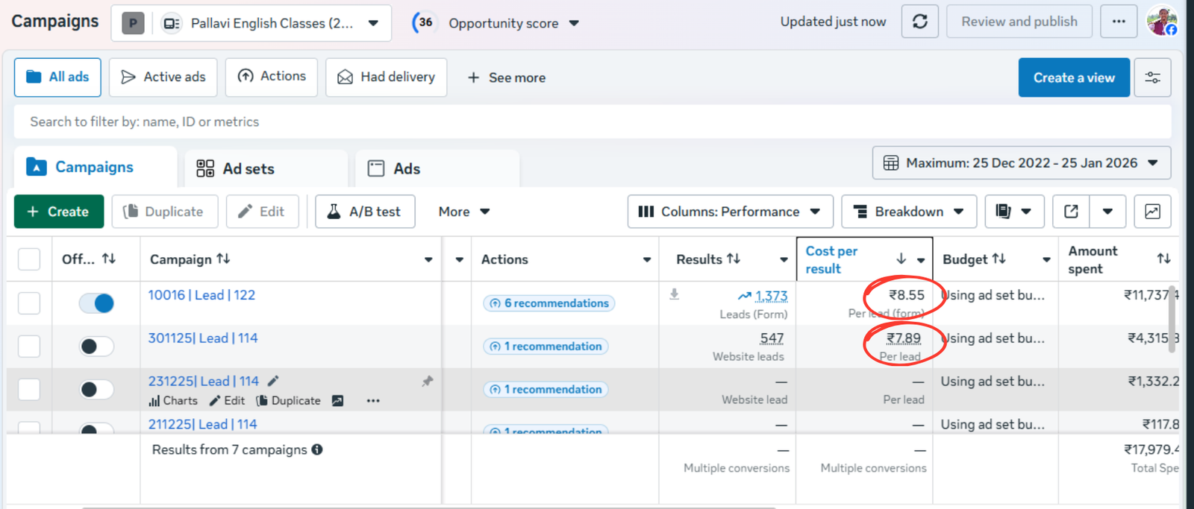
Task: Click the green Create button
Action: (x=57, y=212)
